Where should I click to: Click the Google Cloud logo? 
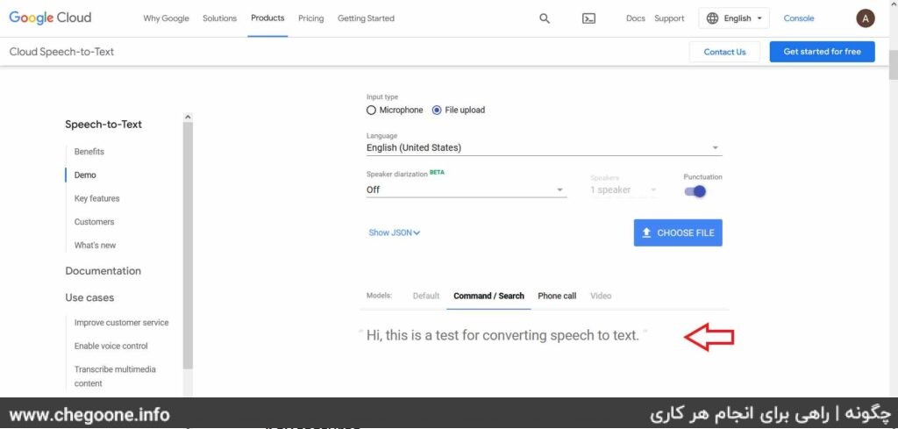[50, 18]
